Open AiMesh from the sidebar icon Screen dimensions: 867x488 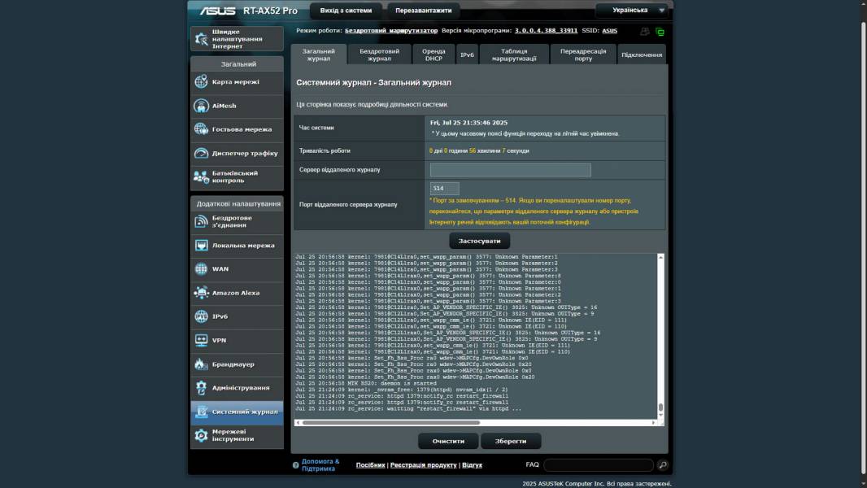coord(201,106)
